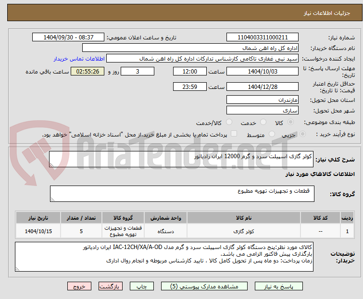Click the deadline time field 12:00

[x=190, y=71]
